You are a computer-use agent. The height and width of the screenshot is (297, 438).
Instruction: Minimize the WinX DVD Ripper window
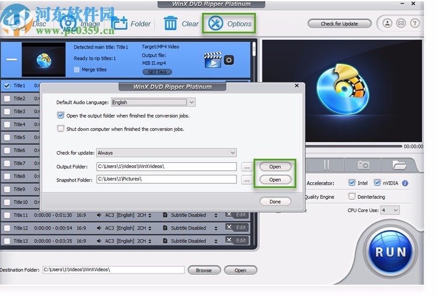point(402,4)
